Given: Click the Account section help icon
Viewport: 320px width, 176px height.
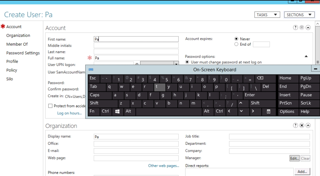Looking at the screenshot, I should click(x=295, y=28).
